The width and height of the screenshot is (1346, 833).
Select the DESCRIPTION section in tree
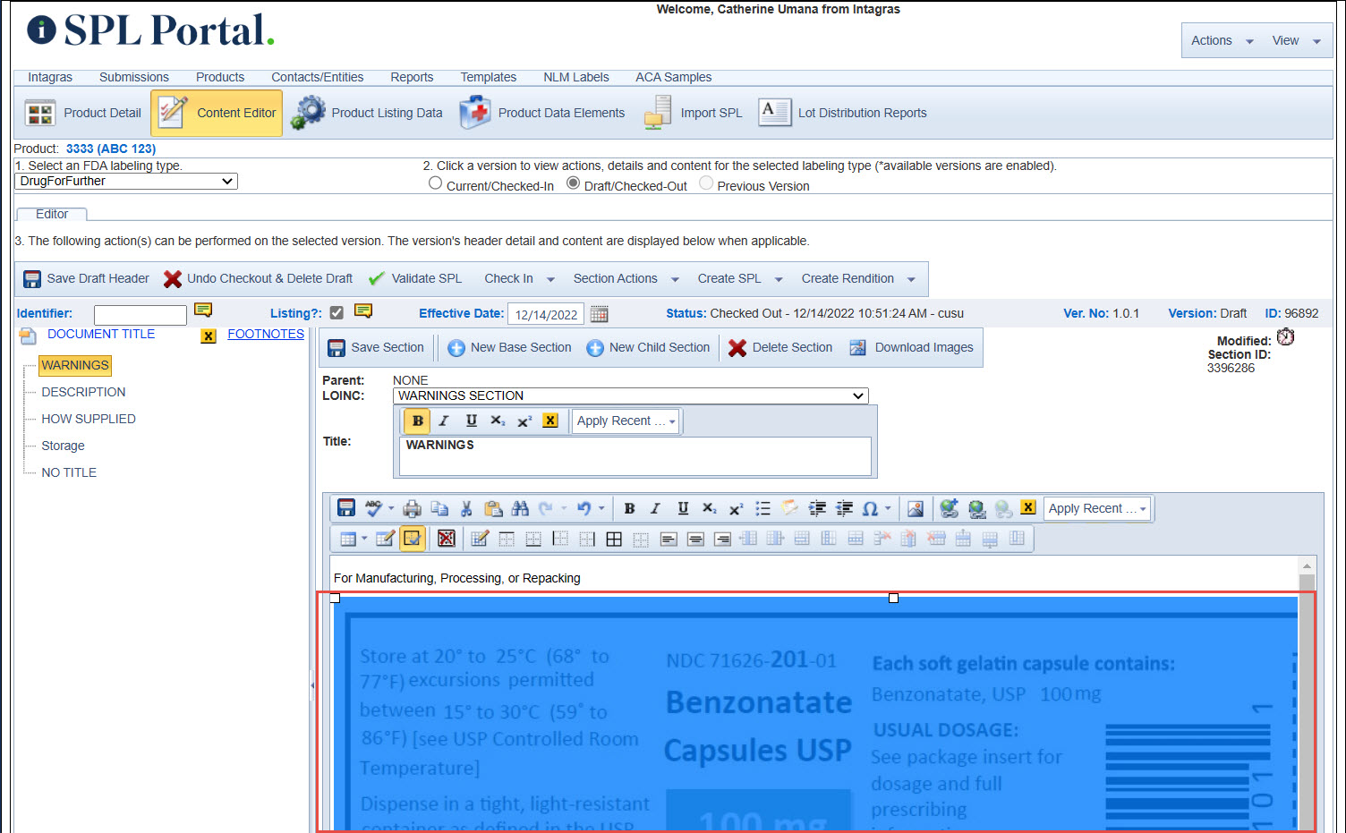[x=83, y=392]
